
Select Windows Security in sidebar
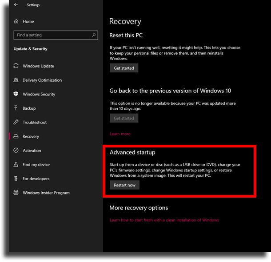pos(39,94)
